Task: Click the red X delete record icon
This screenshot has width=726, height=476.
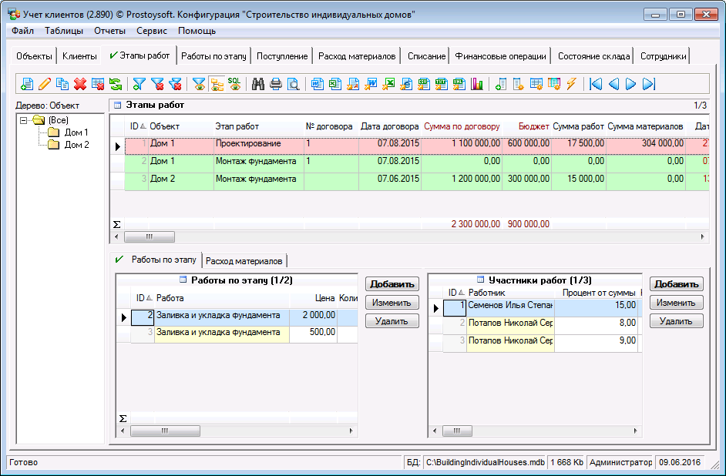Action: click(x=80, y=84)
